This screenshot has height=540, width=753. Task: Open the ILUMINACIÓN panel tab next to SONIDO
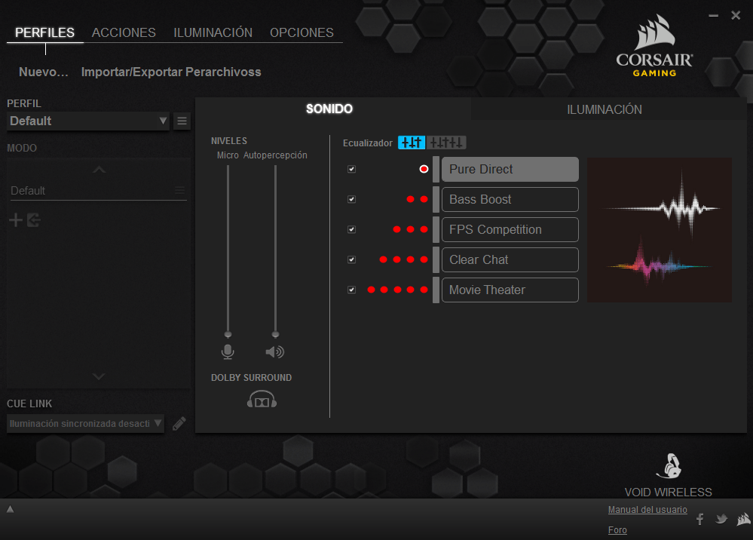click(x=605, y=109)
